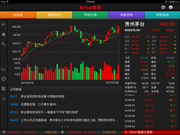Tap the 均价 value 479.60

pyautogui.click(x=171, y=70)
